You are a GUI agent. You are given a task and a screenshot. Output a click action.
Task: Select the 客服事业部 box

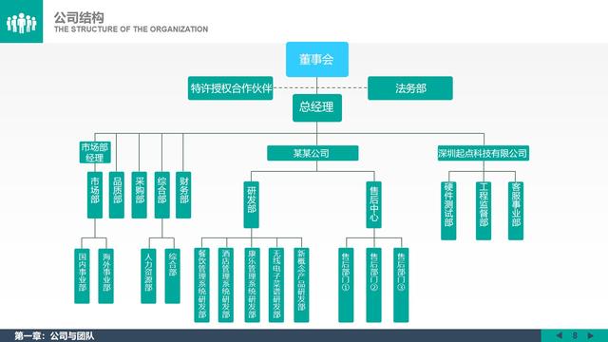516,211
